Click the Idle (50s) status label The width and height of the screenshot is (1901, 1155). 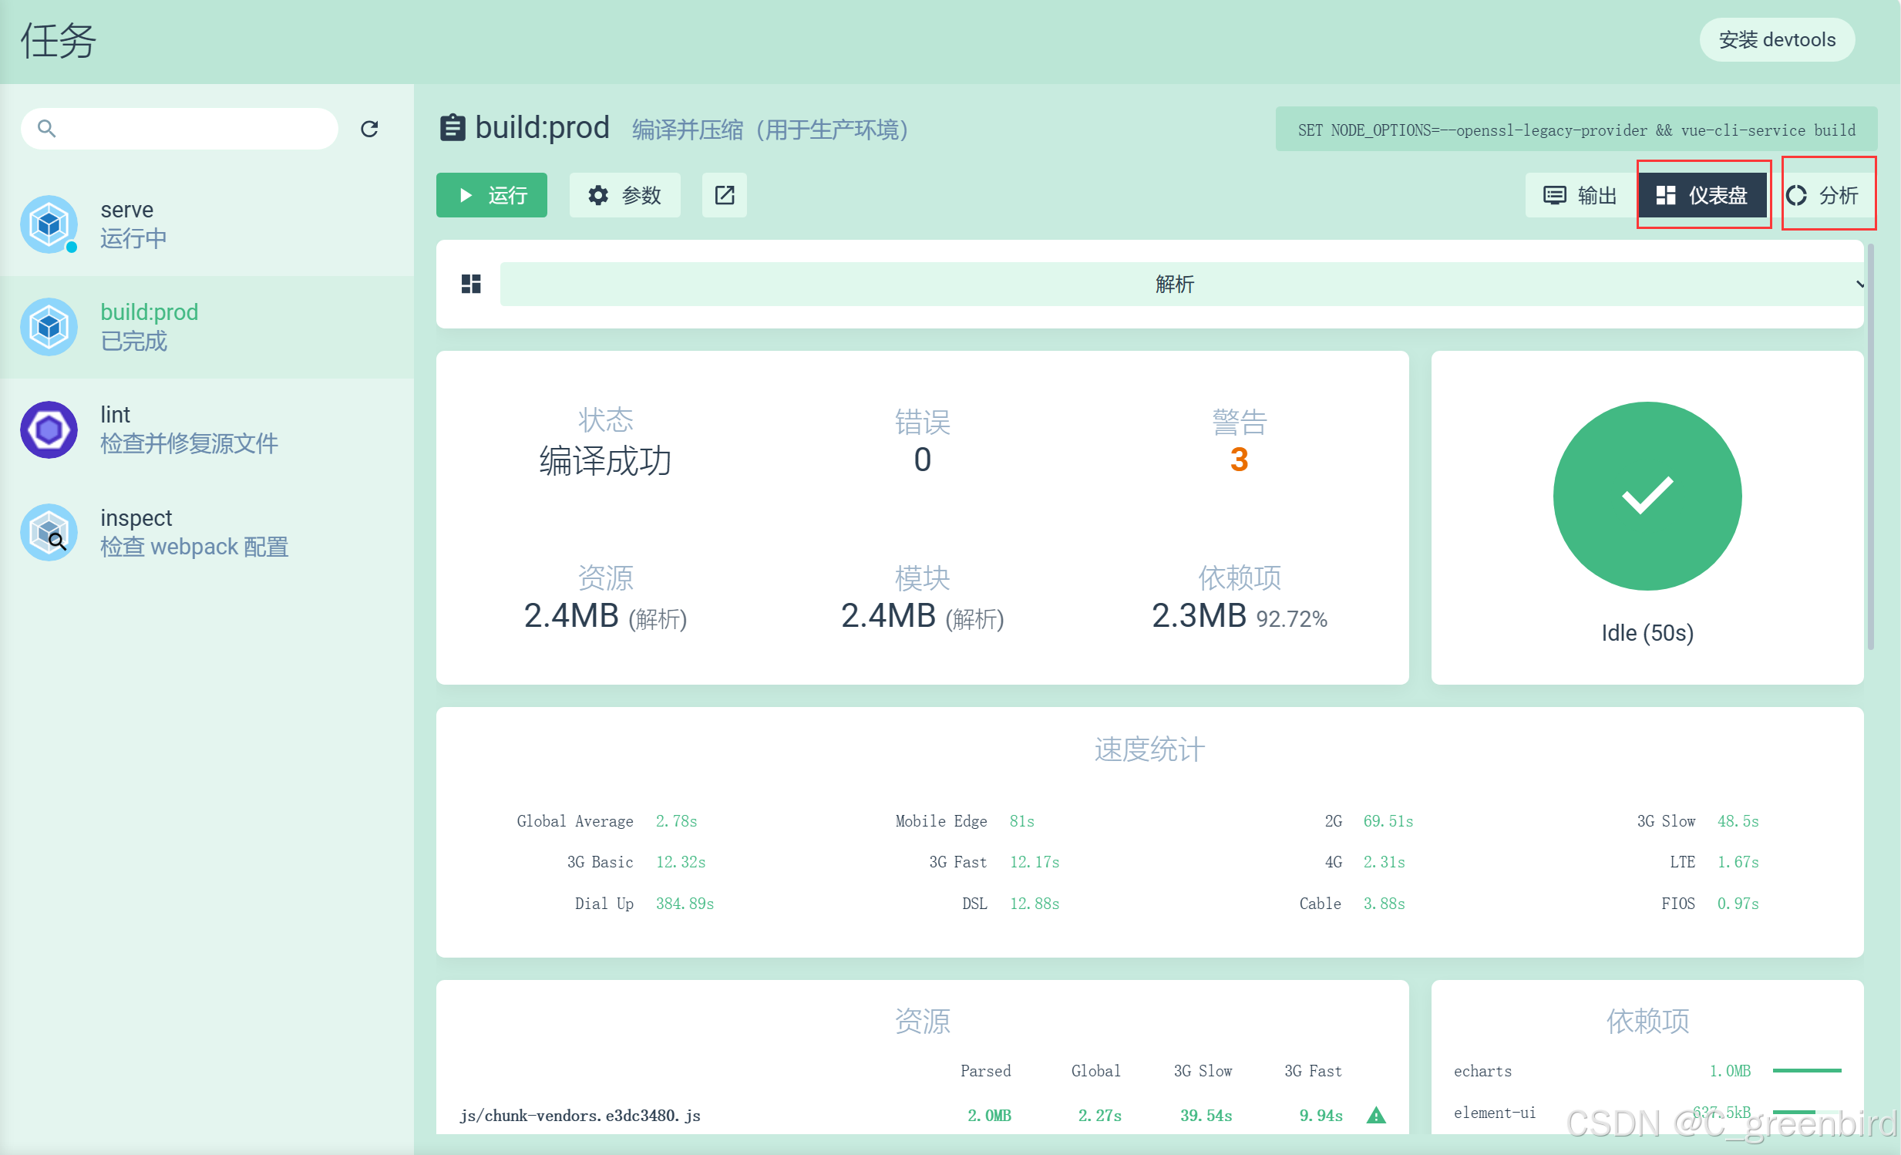pos(1647,633)
